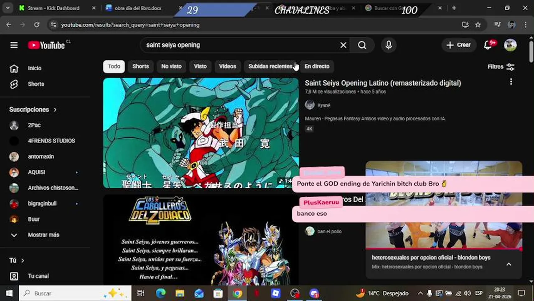Close the Stream - Kick Dashboard tab
534x301 pixels.
94,8
